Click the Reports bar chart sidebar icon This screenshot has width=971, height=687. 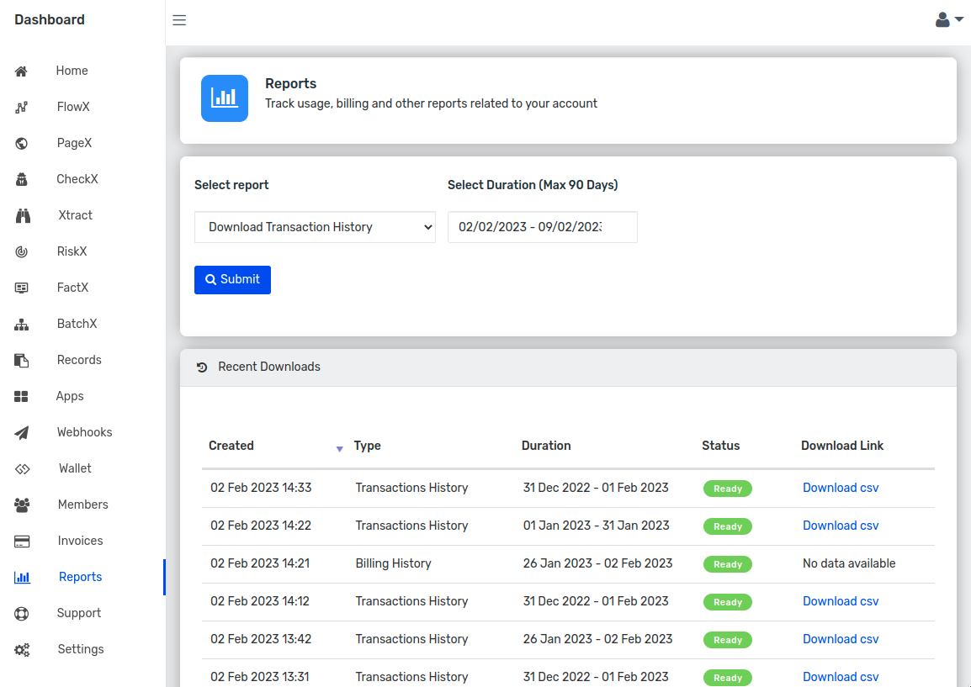click(x=22, y=578)
